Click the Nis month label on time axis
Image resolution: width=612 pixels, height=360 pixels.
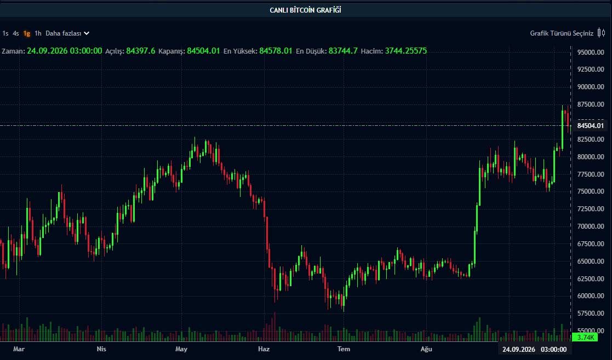pos(101,349)
